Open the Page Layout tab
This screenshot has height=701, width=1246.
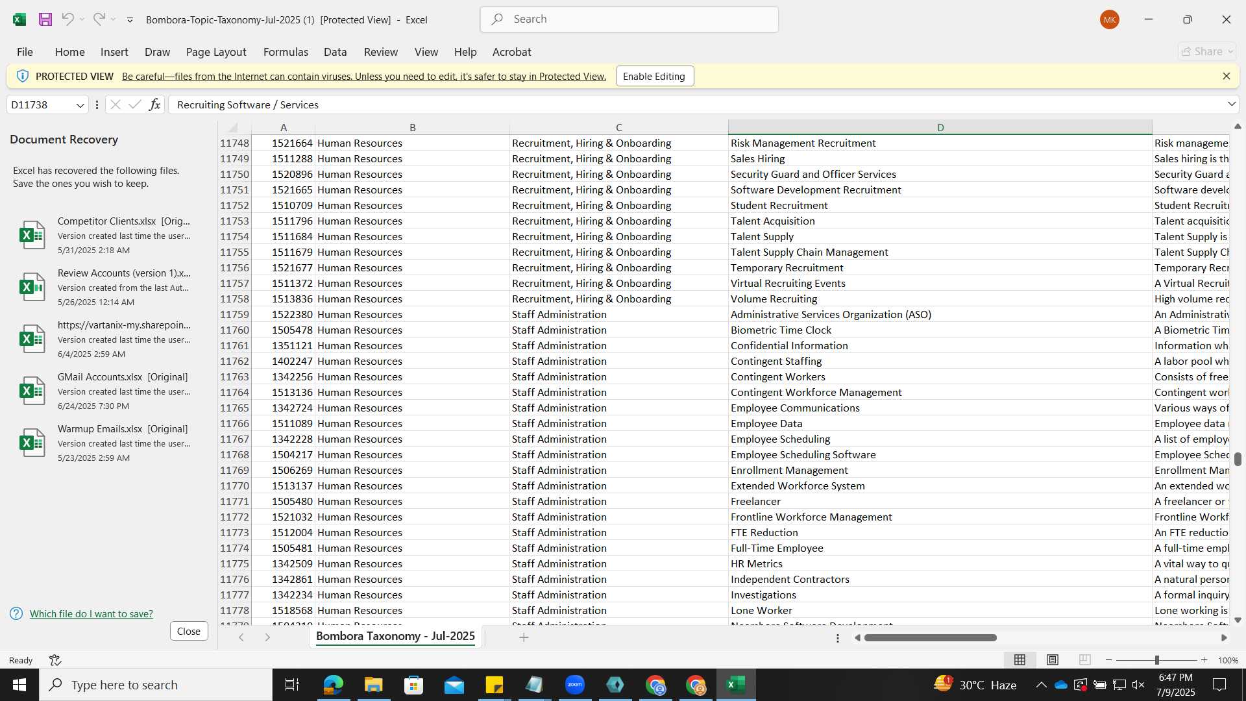pos(216,52)
